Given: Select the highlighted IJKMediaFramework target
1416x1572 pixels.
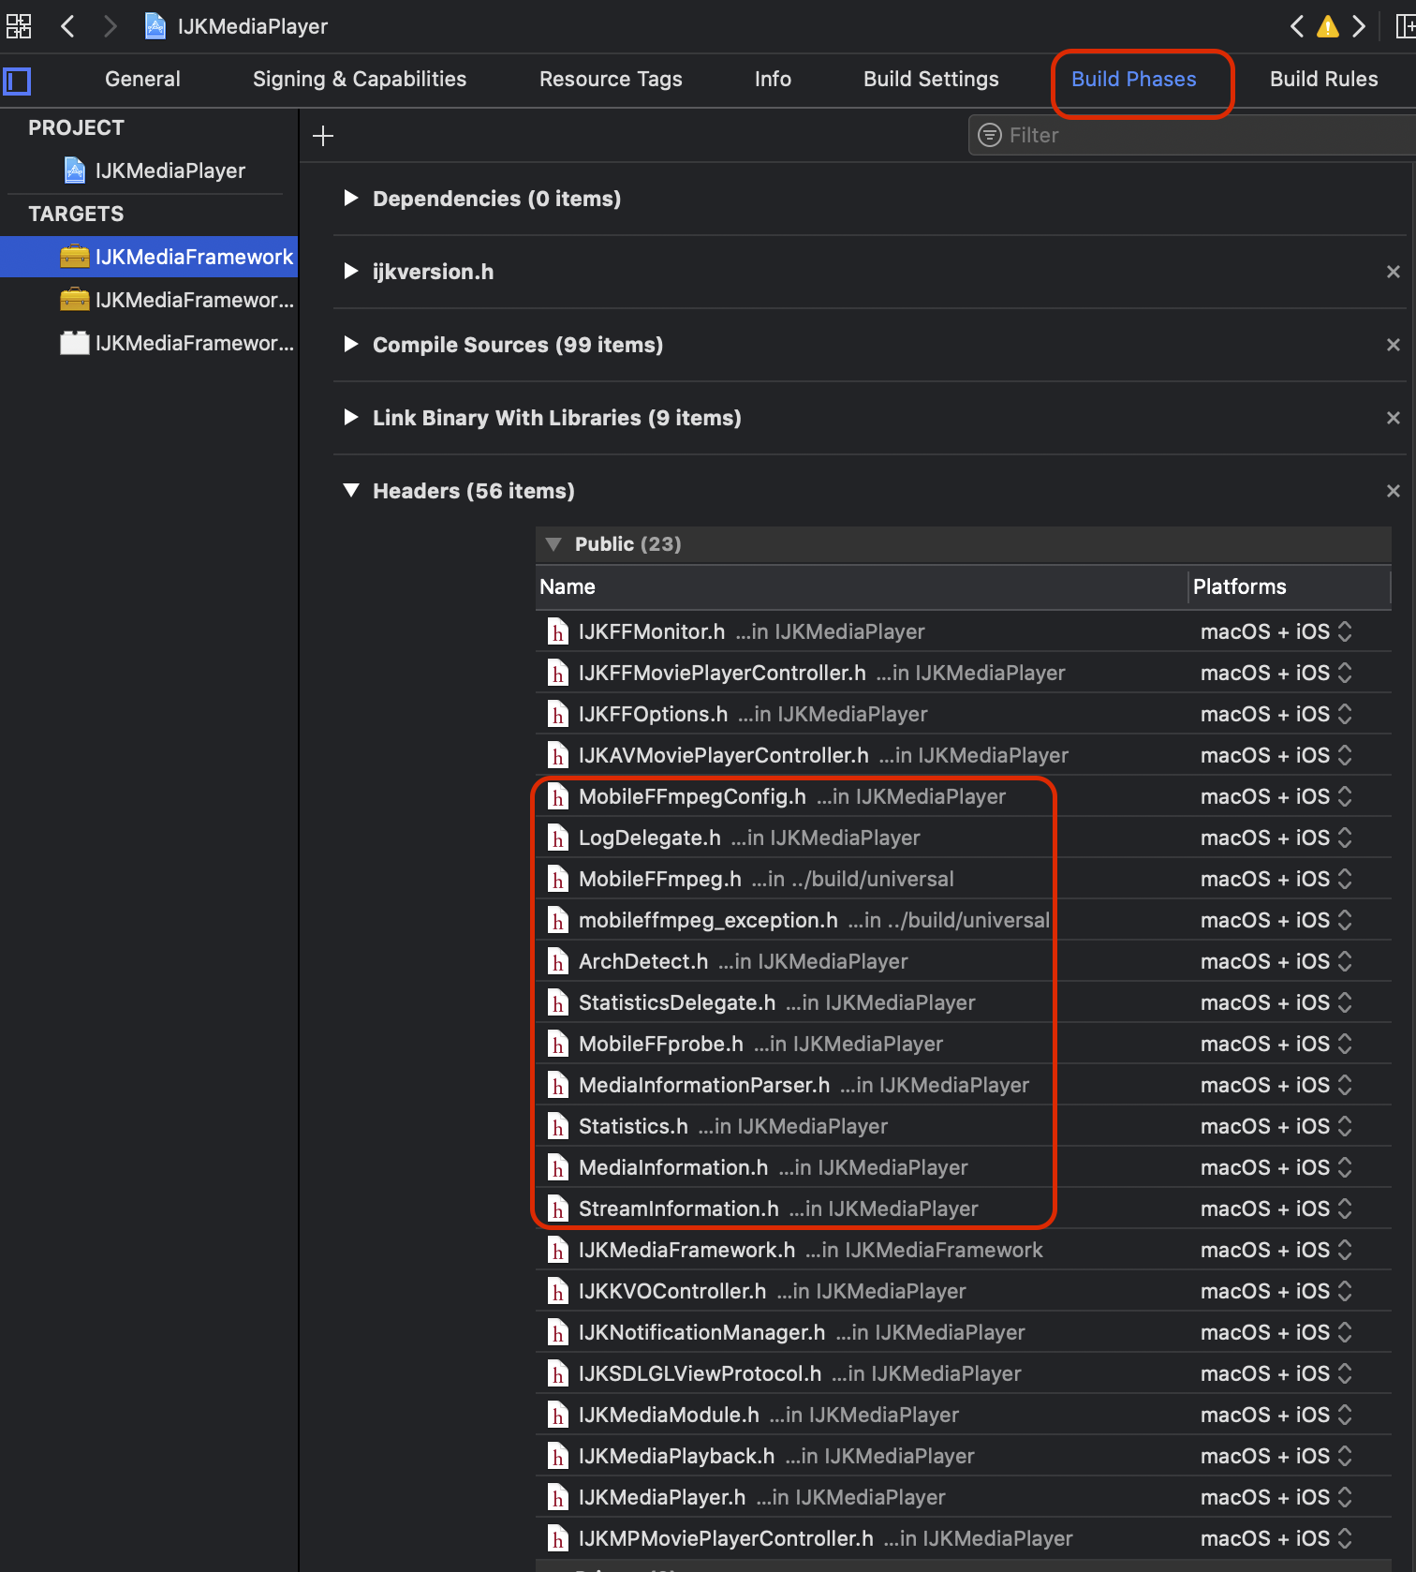Looking at the screenshot, I should (x=149, y=257).
